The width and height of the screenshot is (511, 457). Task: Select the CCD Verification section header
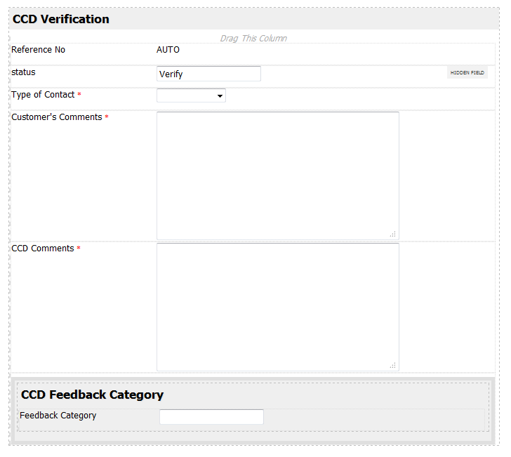61,19
